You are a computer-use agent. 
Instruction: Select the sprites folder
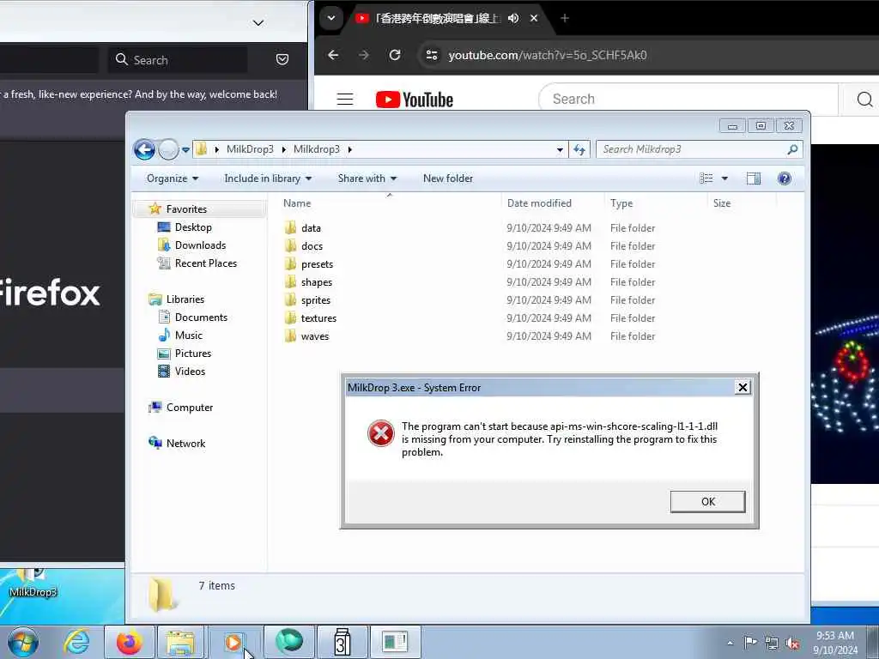tap(316, 299)
